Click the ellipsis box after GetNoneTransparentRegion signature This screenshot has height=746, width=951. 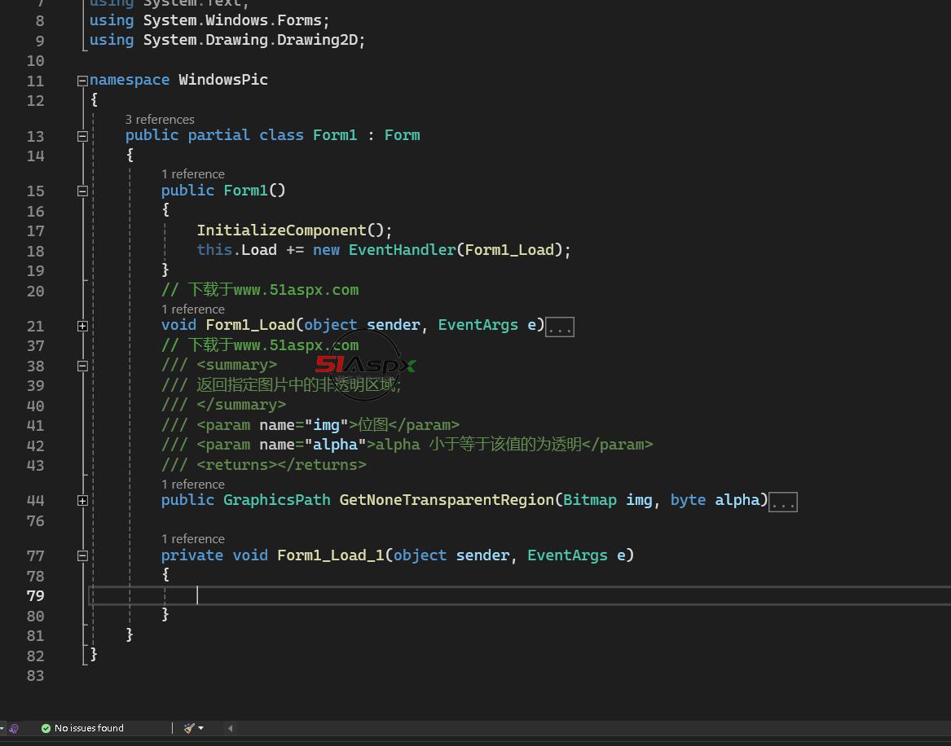pyautogui.click(x=782, y=502)
